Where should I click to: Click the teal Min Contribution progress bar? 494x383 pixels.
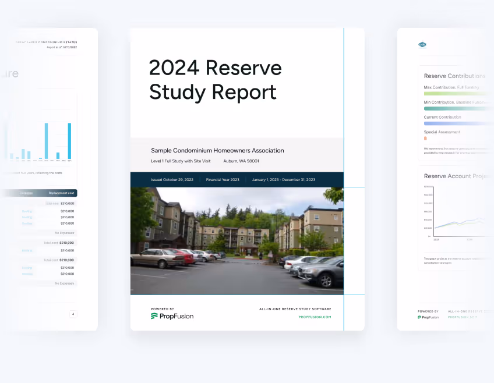458,109
